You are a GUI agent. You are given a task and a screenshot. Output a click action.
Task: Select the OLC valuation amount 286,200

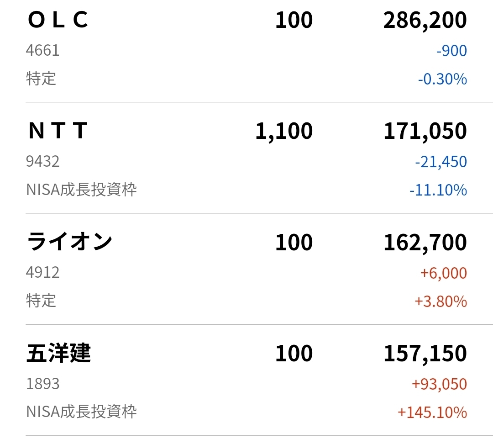(425, 21)
